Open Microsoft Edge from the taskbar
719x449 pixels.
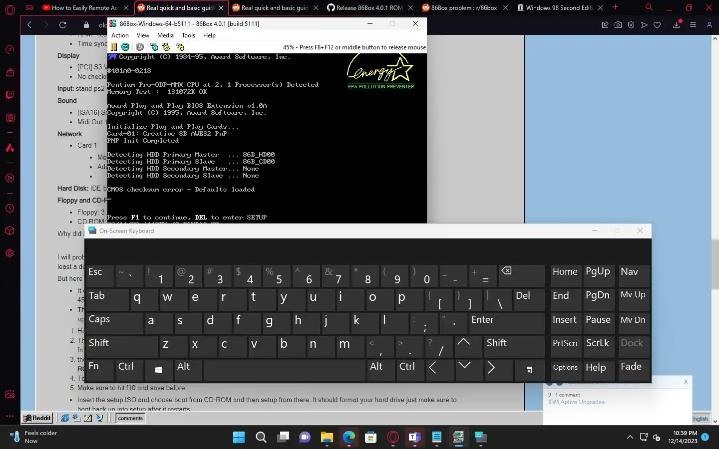(349, 438)
